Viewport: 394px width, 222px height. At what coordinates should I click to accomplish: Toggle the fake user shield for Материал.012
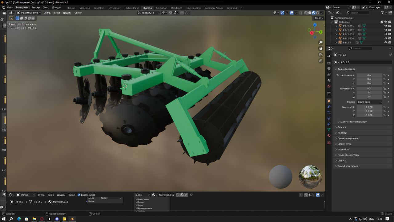(x=178, y=195)
